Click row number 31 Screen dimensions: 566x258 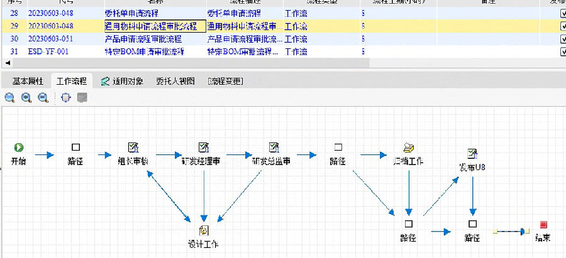14,51
